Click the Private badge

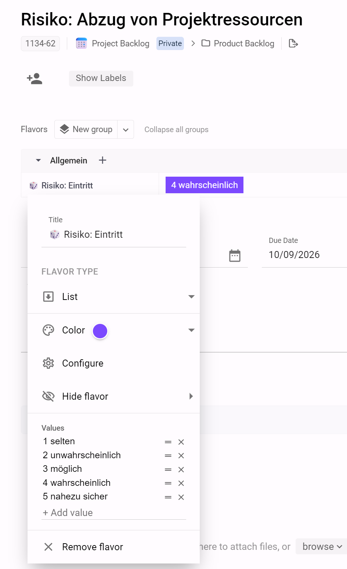(x=170, y=43)
